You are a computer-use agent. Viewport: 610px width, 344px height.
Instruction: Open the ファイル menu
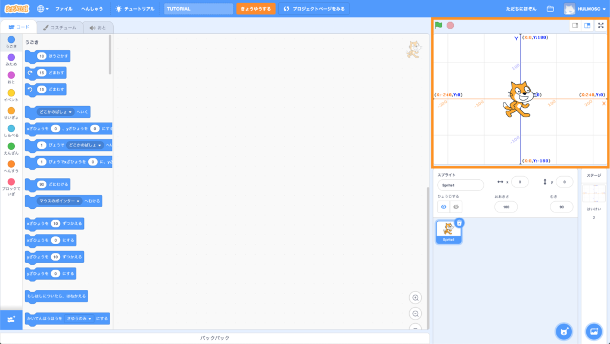(x=64, y=9)
